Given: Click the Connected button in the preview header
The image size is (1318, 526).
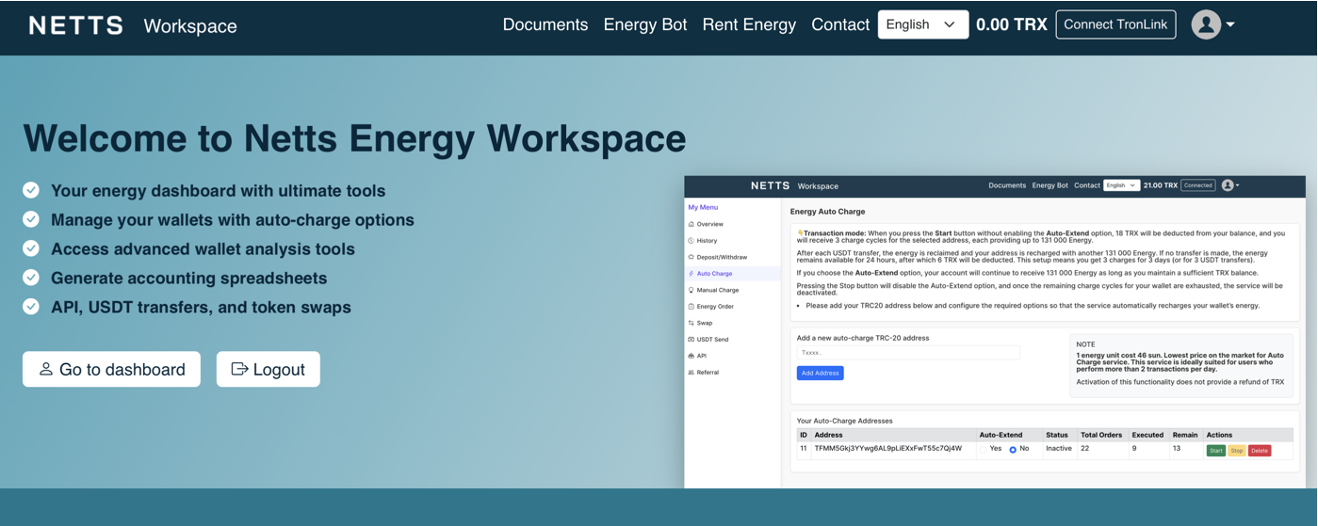Looking at the screenshot, I should click(x=1198, y=185).
